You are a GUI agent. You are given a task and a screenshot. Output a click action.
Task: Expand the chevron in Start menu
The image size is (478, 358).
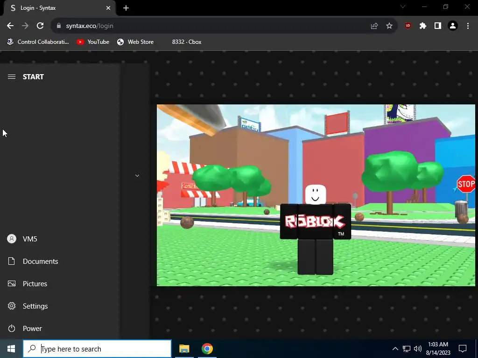[x=137, y=176]
